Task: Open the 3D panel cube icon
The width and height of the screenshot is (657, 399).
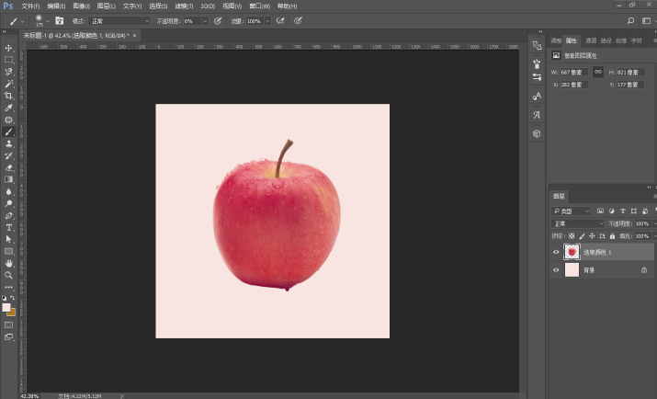Action: click(x=537, y=133)
